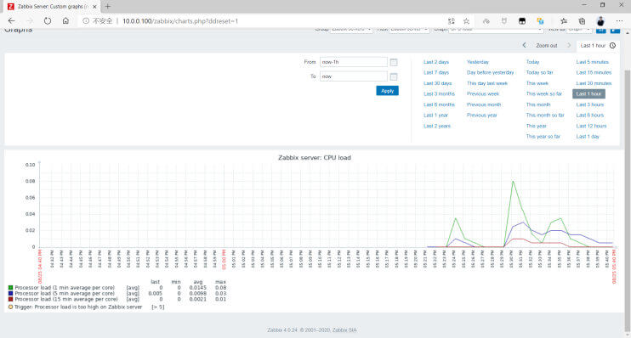Choose This day last week range

(487, 83)
